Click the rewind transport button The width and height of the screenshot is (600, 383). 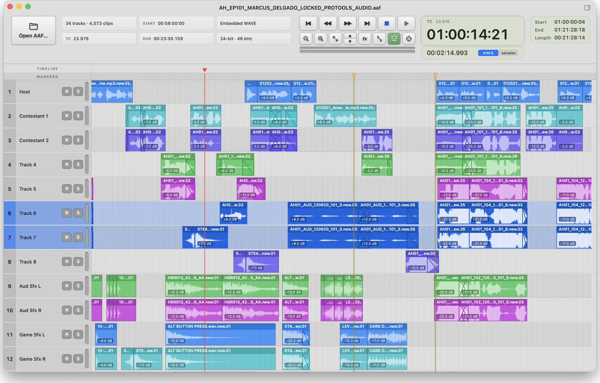pyautogui.click(x=328, y=23)
